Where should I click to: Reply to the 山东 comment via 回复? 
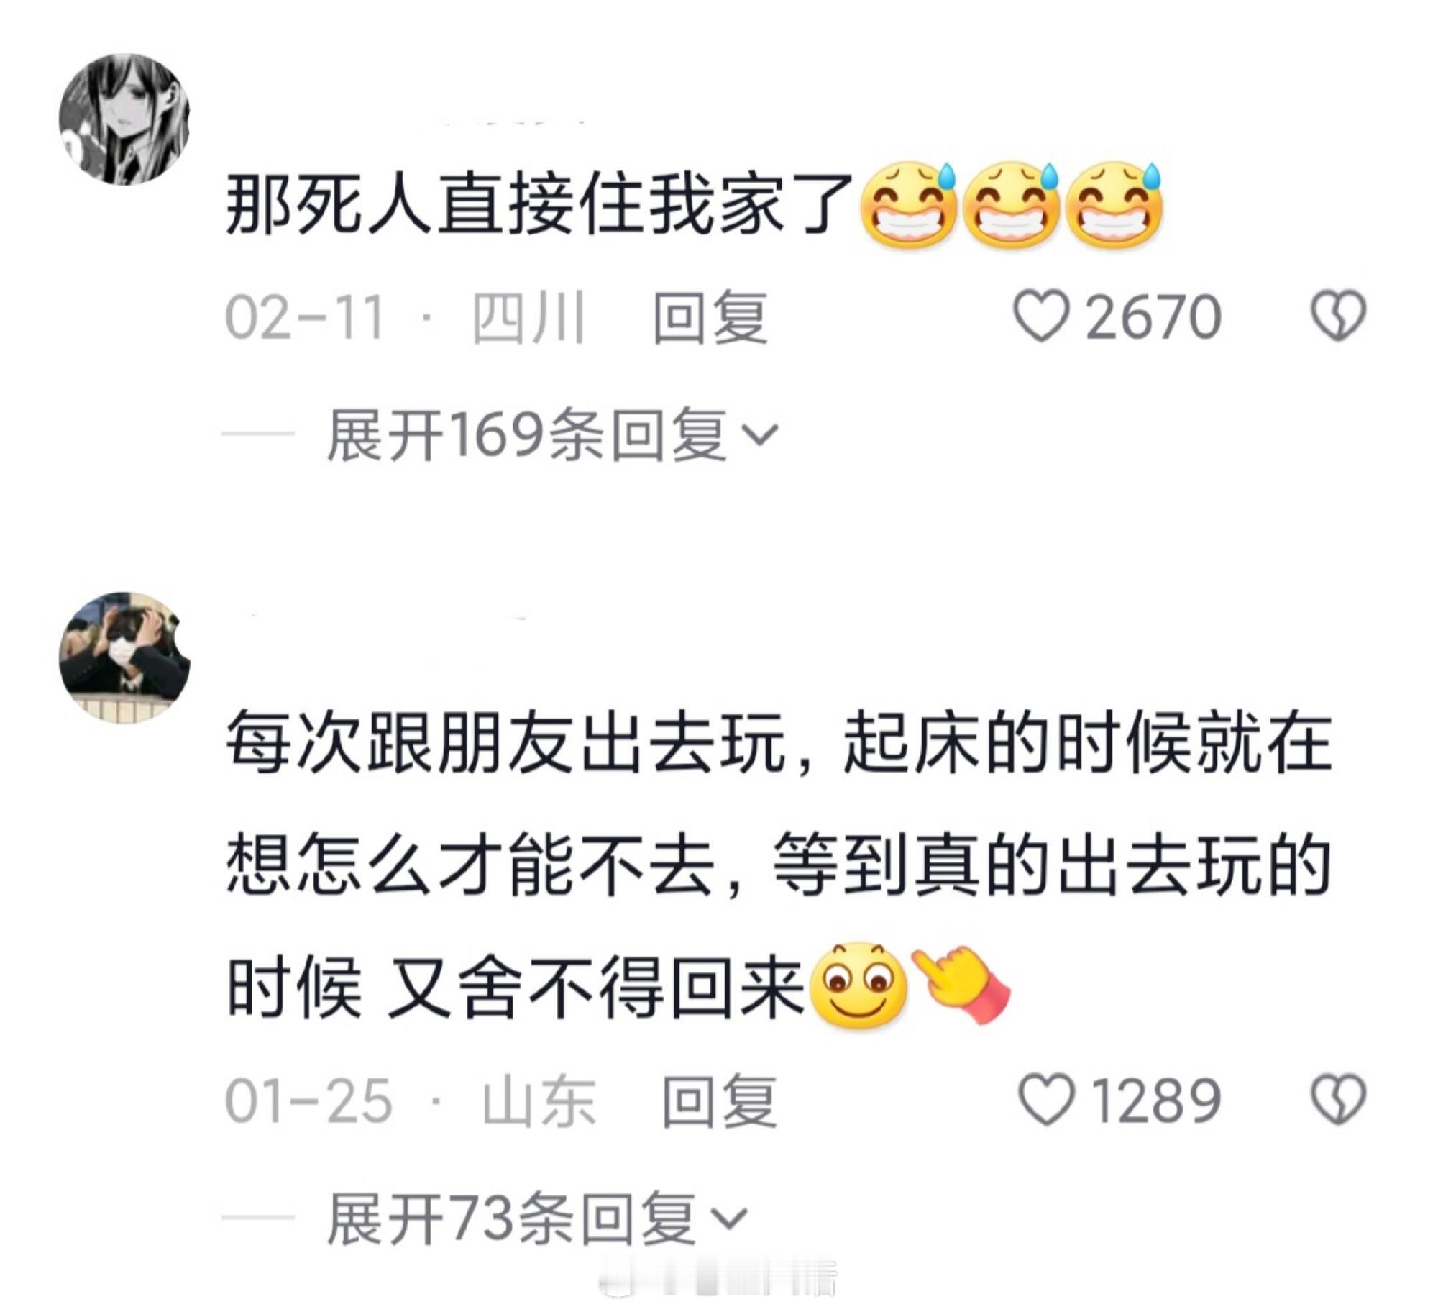(718, 1101)
